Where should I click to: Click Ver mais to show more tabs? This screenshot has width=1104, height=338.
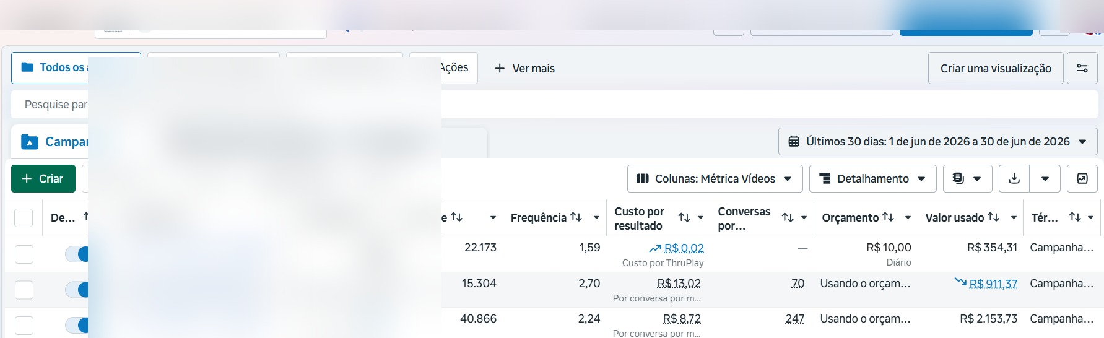[x=524, y=68]
